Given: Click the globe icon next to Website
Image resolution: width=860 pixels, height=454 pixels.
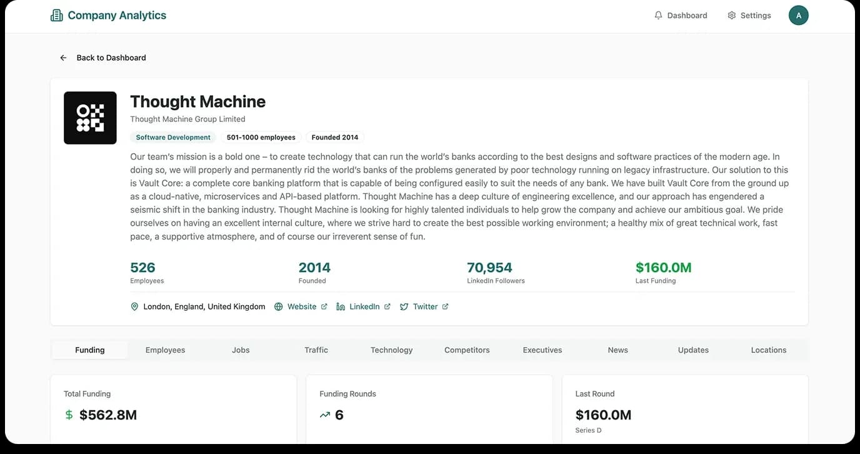Looking at the screenshot, I should [x=279, y=306].
